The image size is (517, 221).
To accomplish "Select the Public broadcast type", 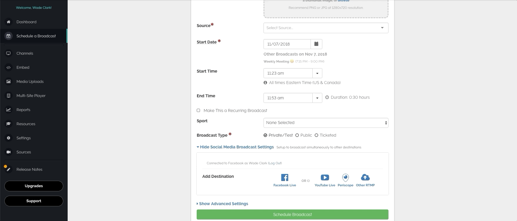I will pos(297,135).
